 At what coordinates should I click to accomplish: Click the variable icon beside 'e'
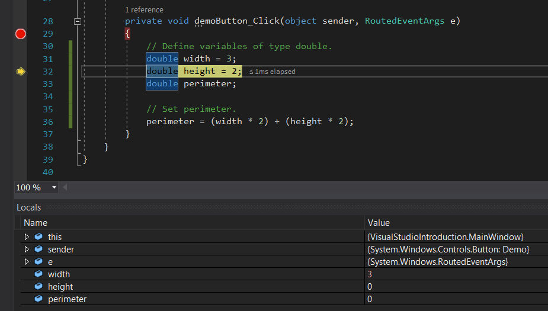point(39,262)
